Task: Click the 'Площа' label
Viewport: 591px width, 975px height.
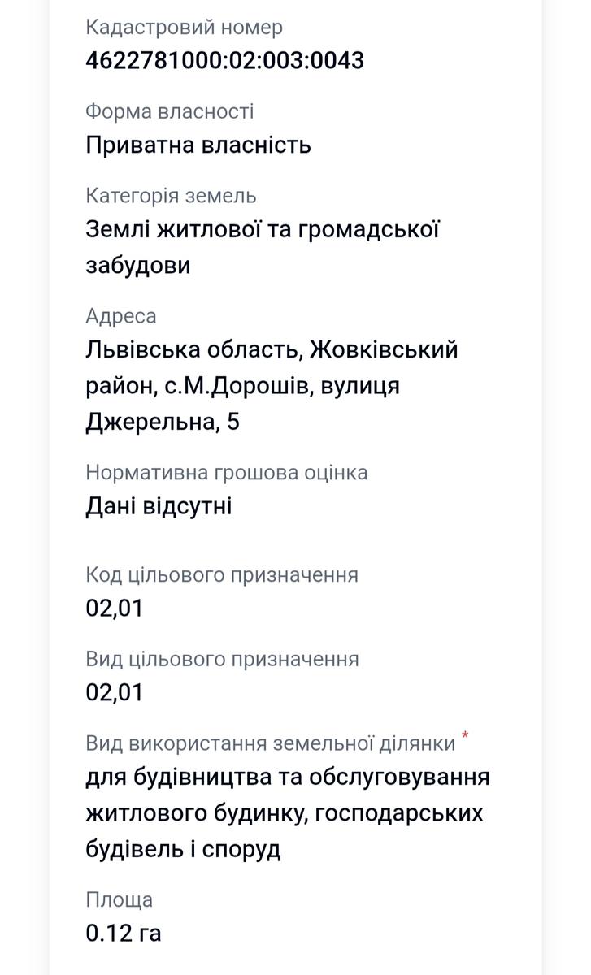Action: coord(119,899)
